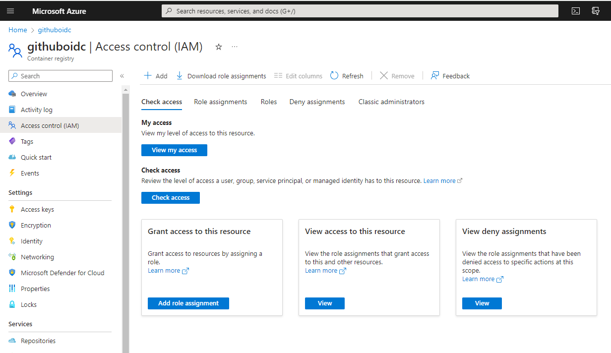The height and width of the screenshot is (353, 611).
Task: Open the ellipsis more options next to title
Action: pyautogui.click(x=235, y=47)
